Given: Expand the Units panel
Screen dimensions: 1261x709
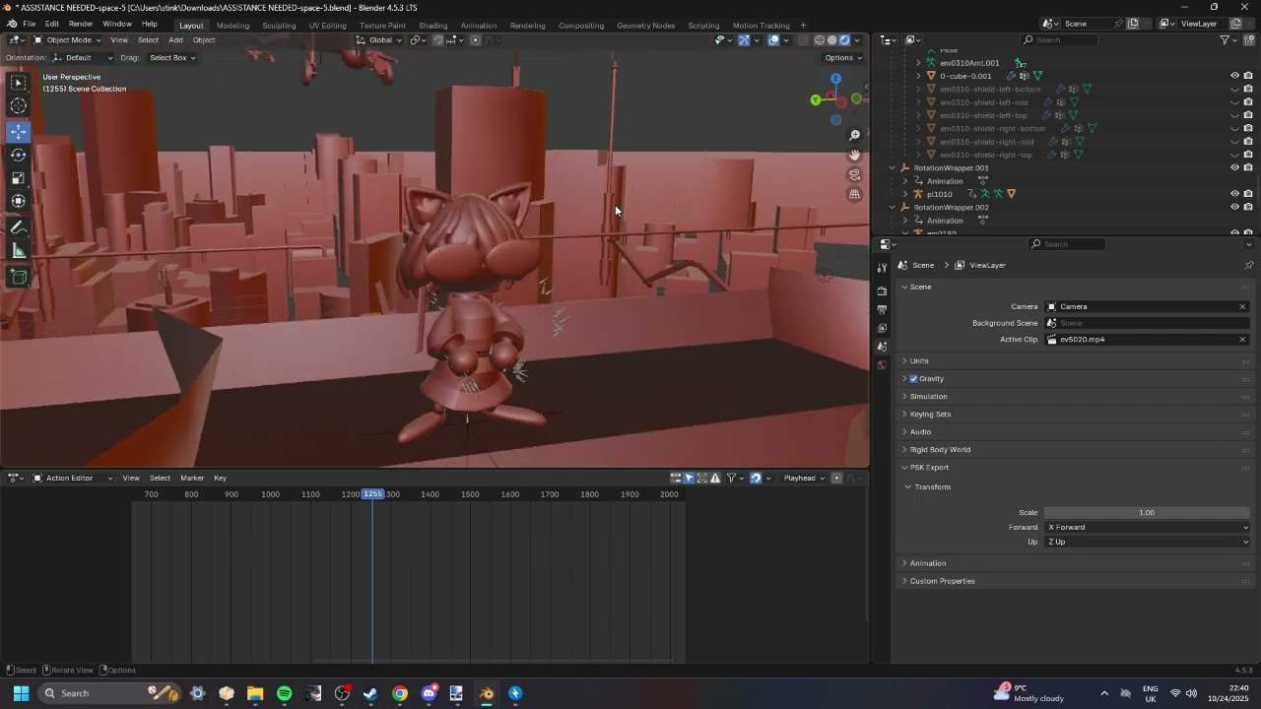Looking at the screenshot, I should point(919,361).
